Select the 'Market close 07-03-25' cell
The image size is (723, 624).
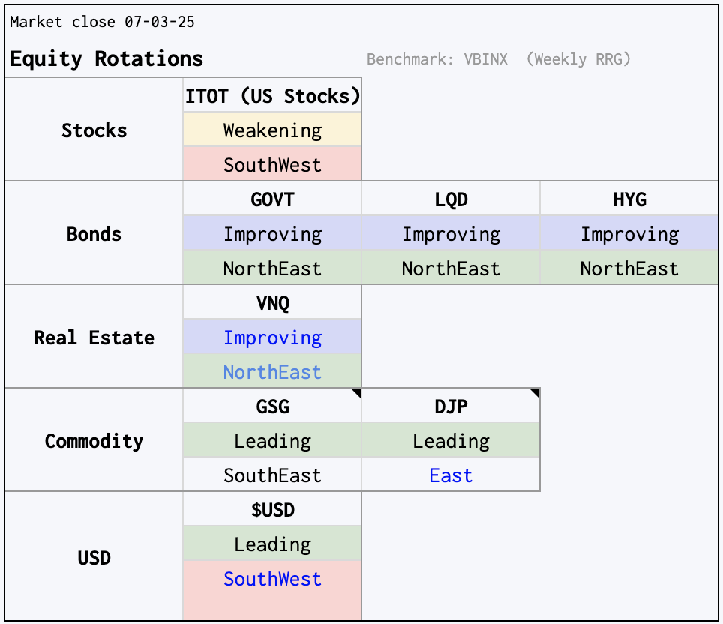tap(102, 22)
